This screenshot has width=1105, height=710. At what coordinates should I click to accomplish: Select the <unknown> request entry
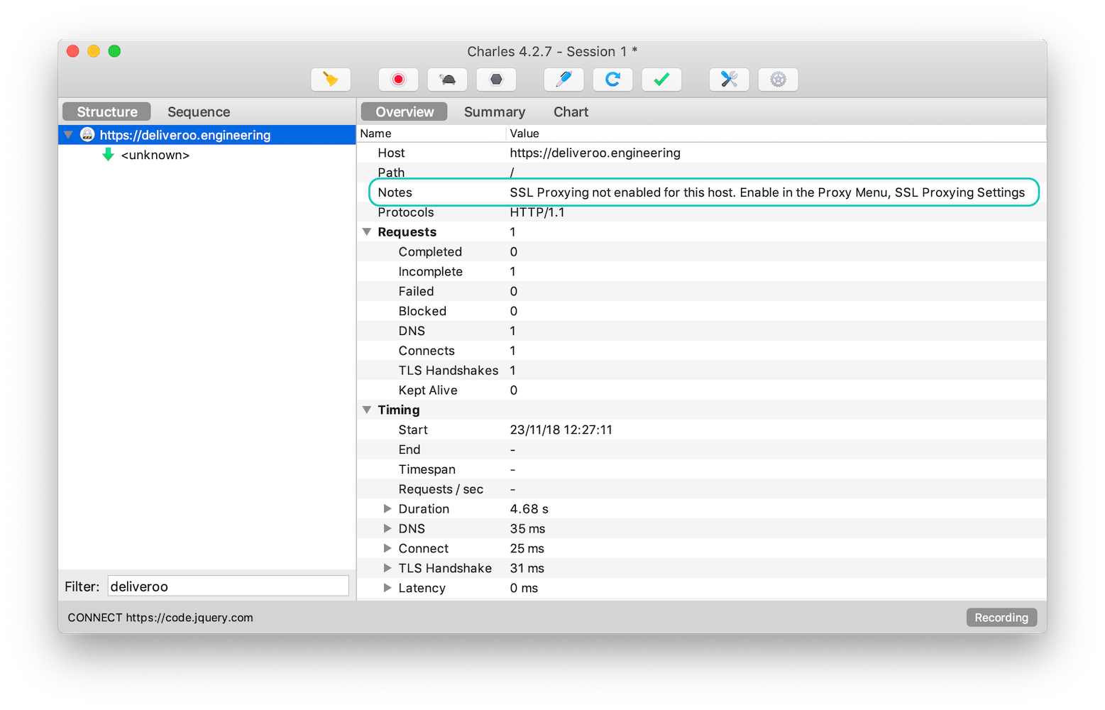click(x=155, y=155)
